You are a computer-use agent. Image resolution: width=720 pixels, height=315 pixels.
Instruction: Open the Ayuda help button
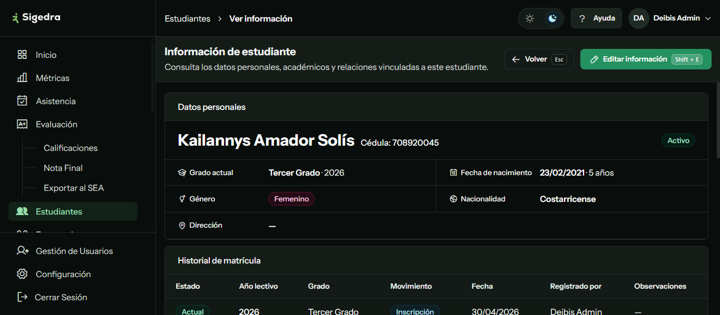pyautogui.click(x=596, y=18)
